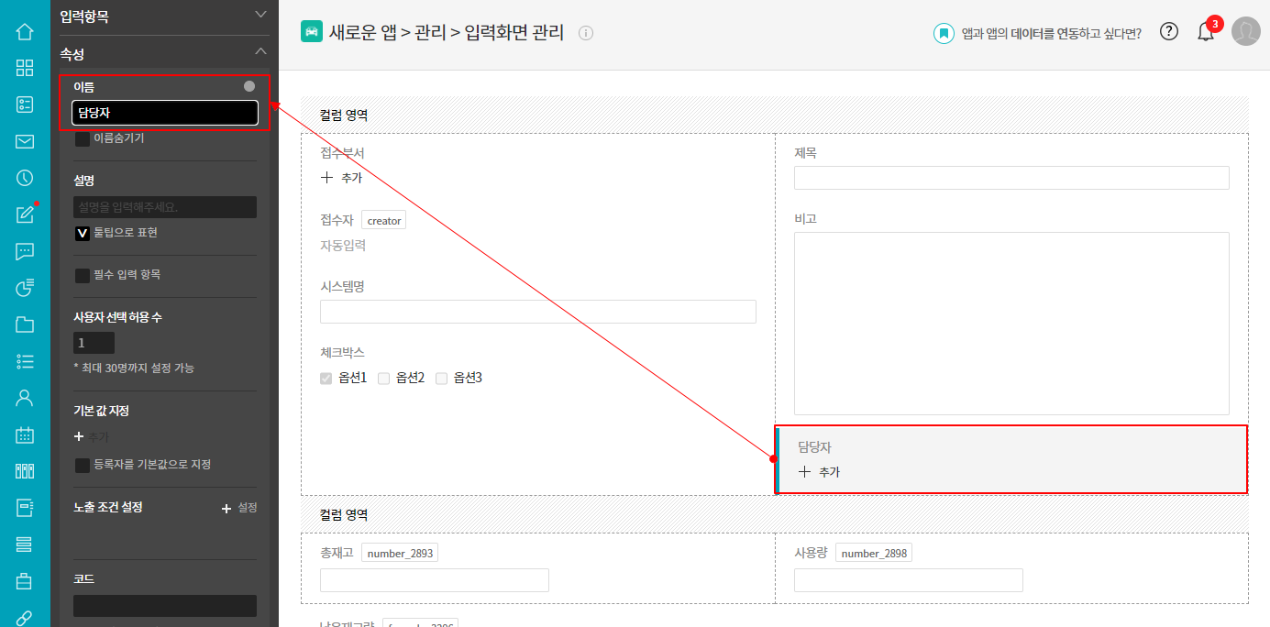Viewport: 1270px width, 627px height.
Task: Check the 필수 입력 항목 checkbox
Action: [83, 275]
